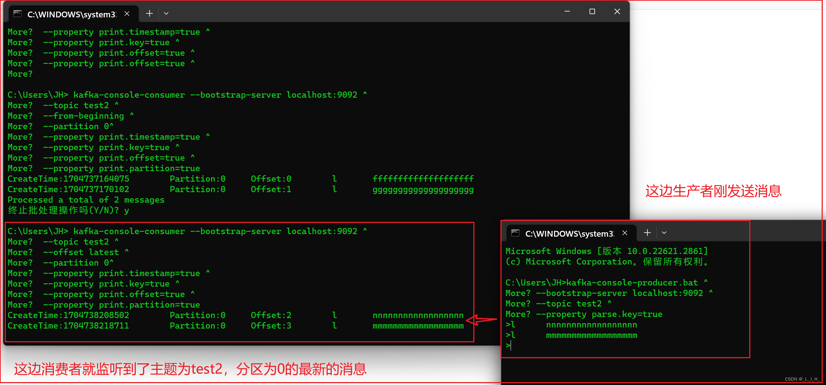Click the 'Processed a total of 2 messages' line
This screenshot has width=826, height=385.
[86, 200]
